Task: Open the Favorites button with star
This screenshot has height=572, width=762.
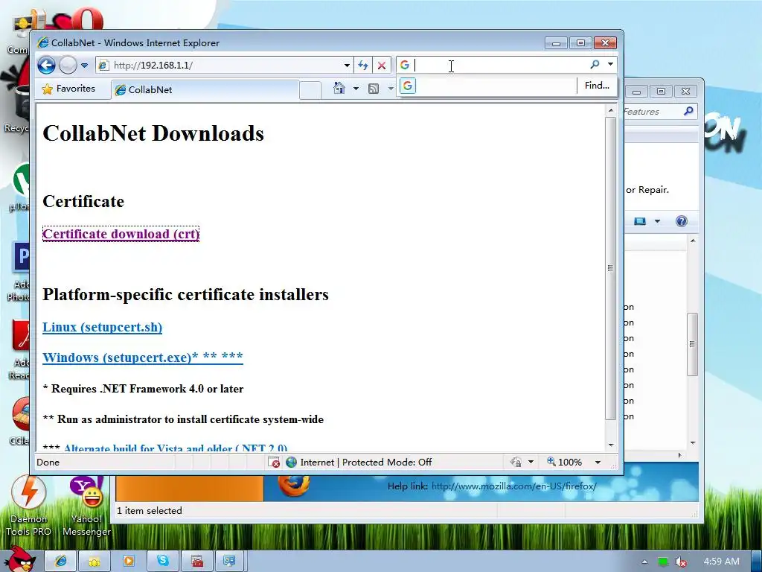Action: tap(68, 89)
